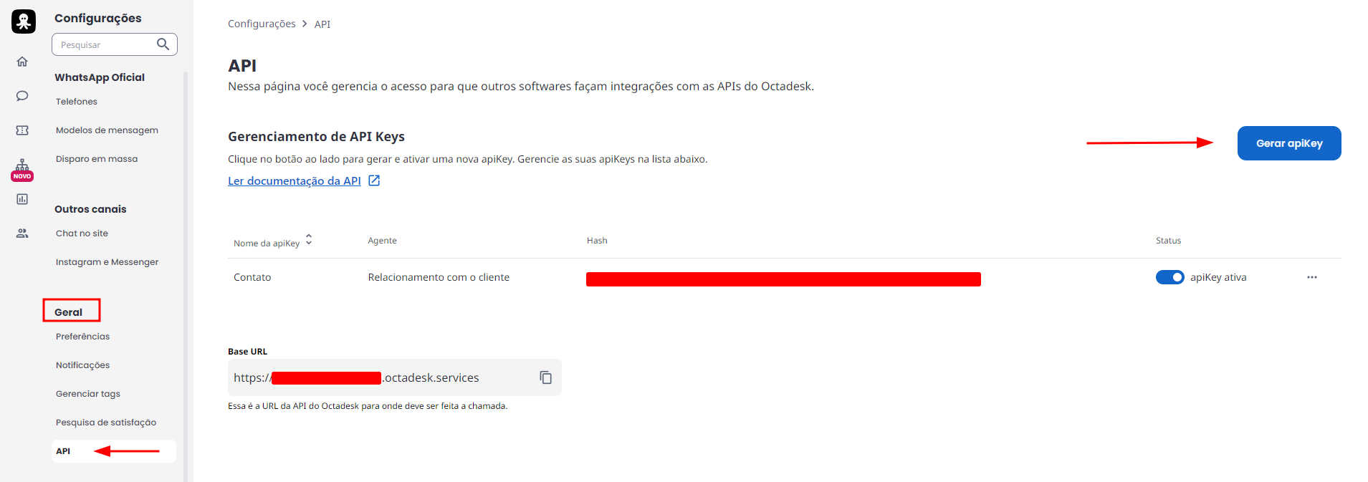
Task: Click Configurações breadcrumb link
Action: pos(262,24)
